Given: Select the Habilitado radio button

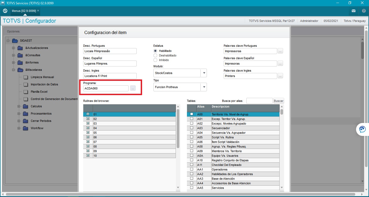Looking at the screenshot, I should (x=155, y=51).
